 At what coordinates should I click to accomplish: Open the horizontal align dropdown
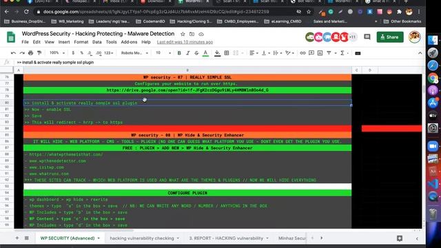254,53
